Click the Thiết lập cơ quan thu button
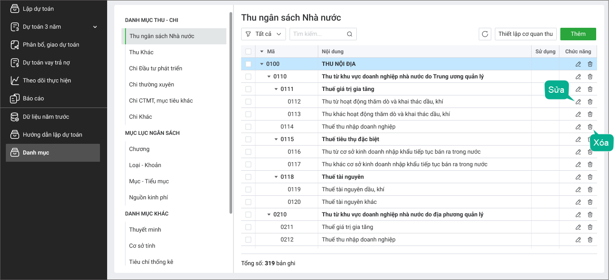 pyautogui.click(x=526, y=34)
